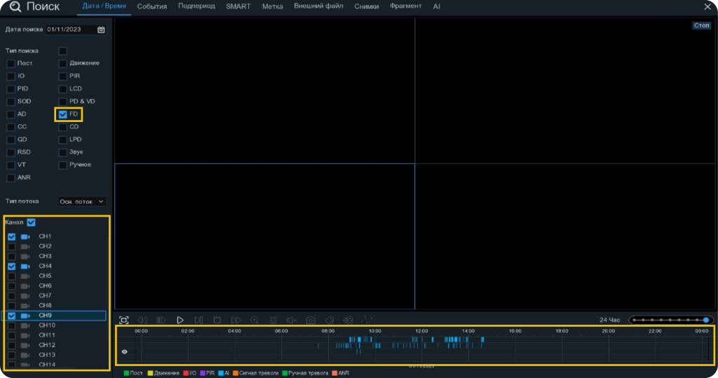This screenshot has height=378, width=718.
Task: Open the Тип потока stream dropdown
Action: (82, 201)
